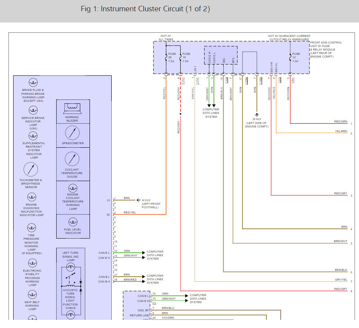The height and width of the screenshot is (328, 359).
Task: Click 'HOT W/ QUIESCENT CURRENT CUTOUT RELAY ENERGIZED'
Action: (289, 38)
